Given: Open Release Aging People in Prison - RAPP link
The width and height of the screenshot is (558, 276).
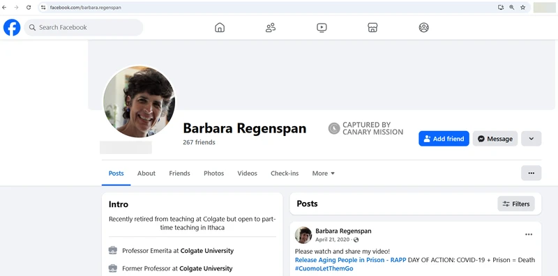Looking at the screenshot, I should point(351,260).
